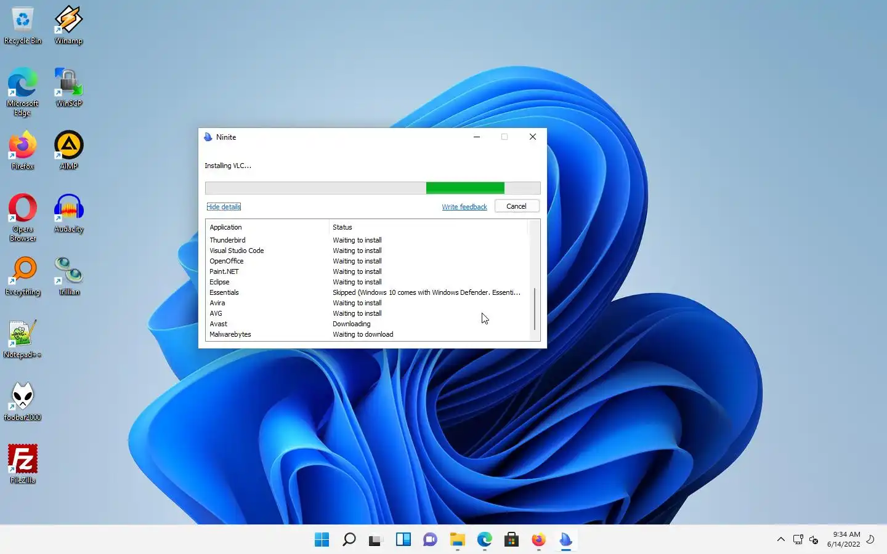
Task: Select the Avast row
Action: click(368, 324)
